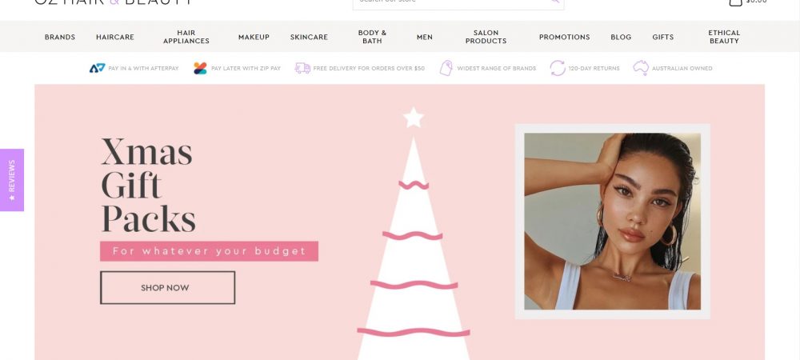Click the model photo in the banner

click(612, 222)
